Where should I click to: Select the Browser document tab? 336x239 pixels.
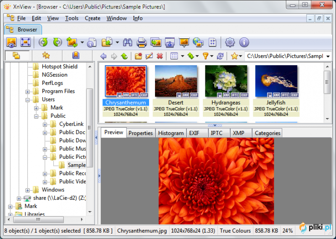23,29
